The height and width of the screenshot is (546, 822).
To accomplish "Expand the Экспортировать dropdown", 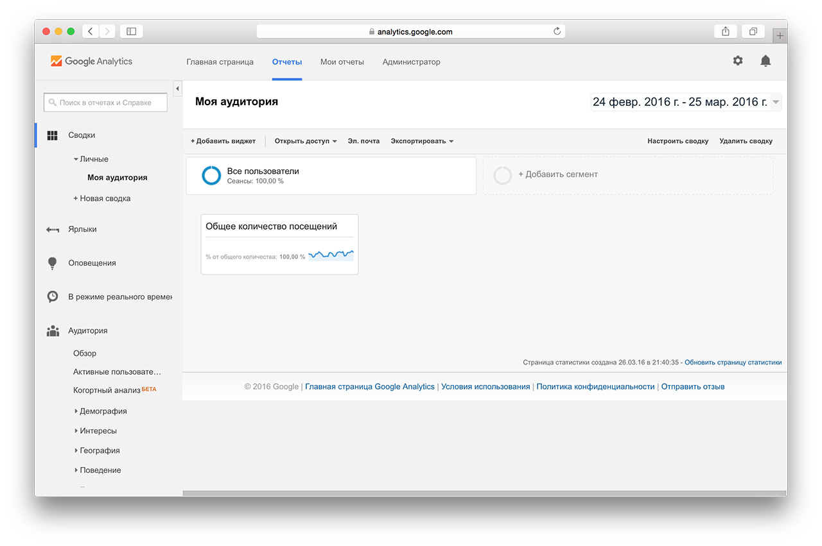I will click(422, 141).
